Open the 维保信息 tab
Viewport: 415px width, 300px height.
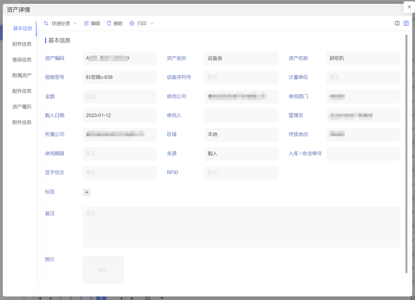(x=22, y=60)
